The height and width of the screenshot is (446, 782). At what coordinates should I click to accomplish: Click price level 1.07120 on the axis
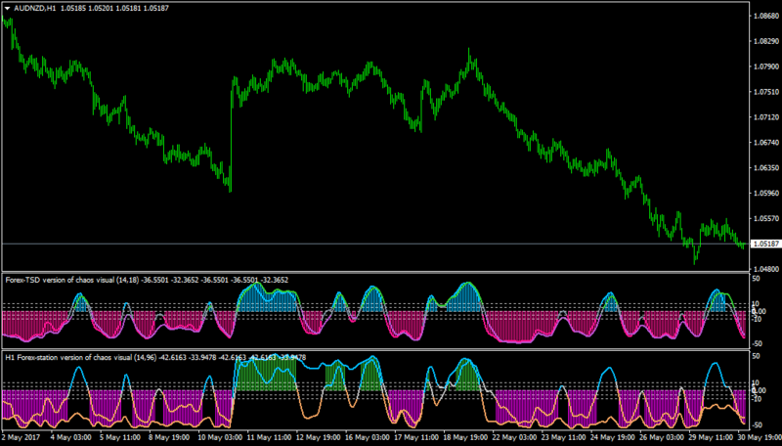point(766,117)
